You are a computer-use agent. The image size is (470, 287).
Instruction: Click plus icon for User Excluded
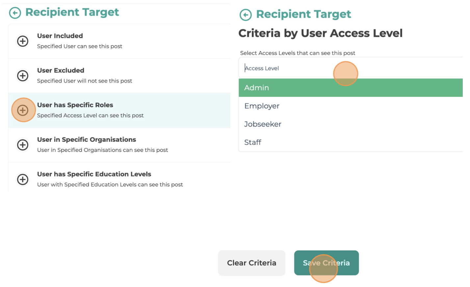coord(23,76)
